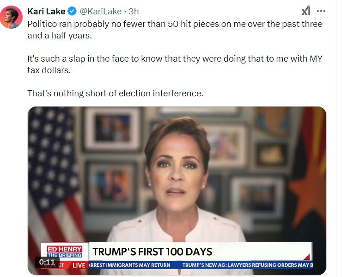342x277 pixels.
Task: Click the American flag in the video
Action: click(51, 176)
